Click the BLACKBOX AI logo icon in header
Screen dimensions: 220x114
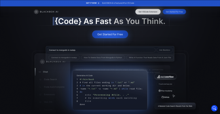click(36, 12)
